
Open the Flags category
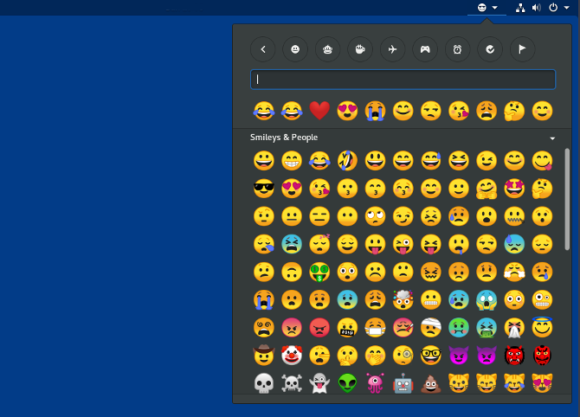[522, 50]
